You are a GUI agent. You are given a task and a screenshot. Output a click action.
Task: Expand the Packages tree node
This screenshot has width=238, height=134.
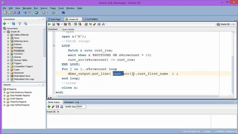tap(8, 48)
